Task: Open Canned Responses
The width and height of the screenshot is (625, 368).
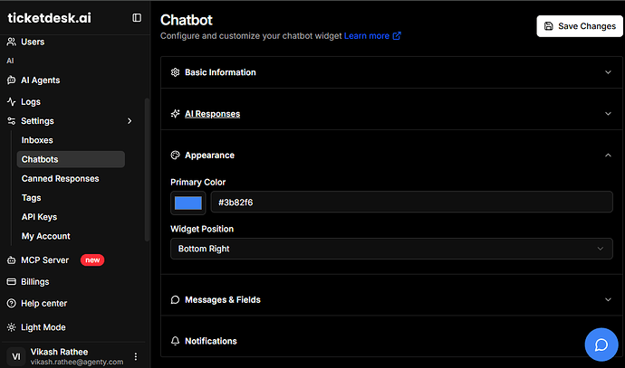Action: pyautogui.click(x=60, y=179)
